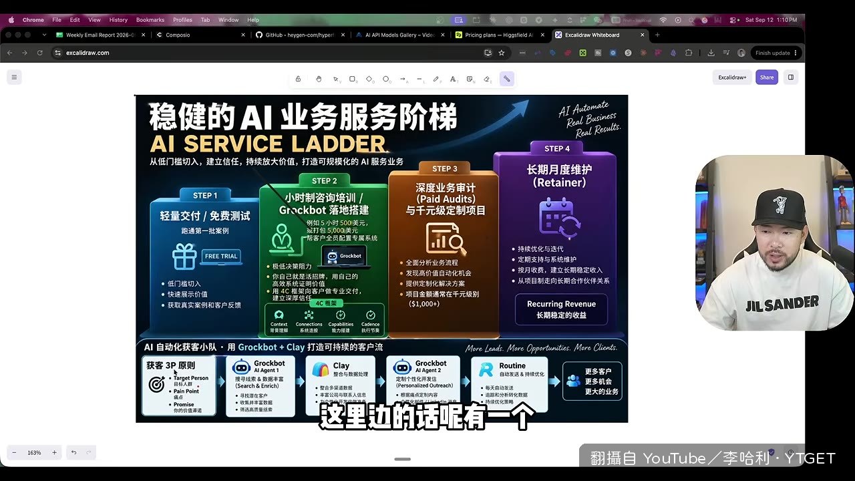
Task: Select the Hand panning tool
Action: pos(319,79)
